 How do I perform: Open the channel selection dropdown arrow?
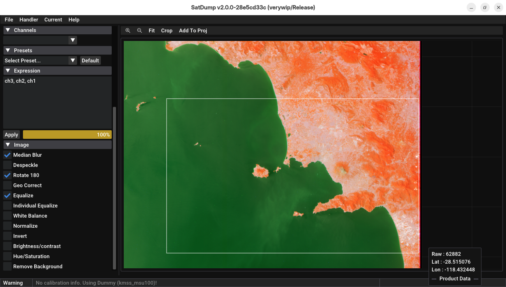72,40
